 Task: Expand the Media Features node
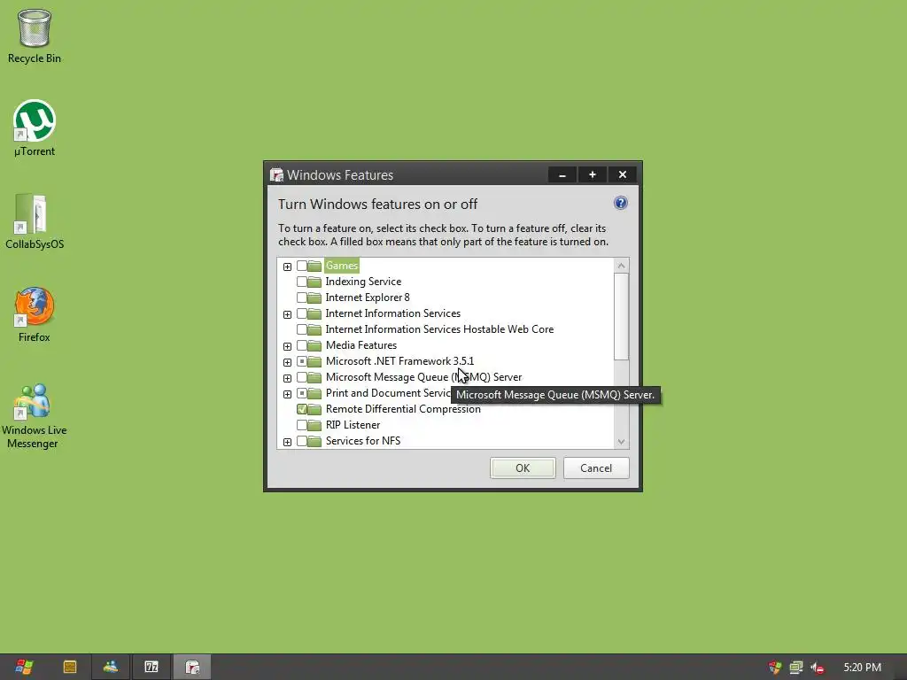(287, 346)
